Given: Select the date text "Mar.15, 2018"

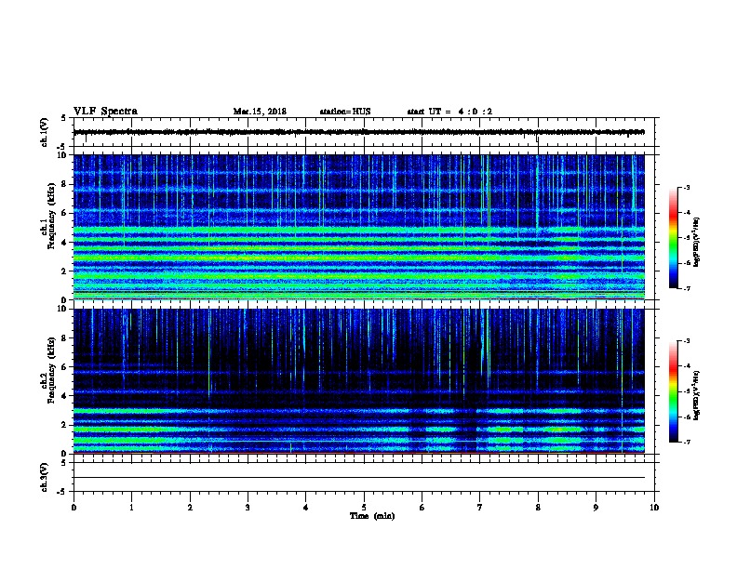Looking at the screenshot, I should (260, 112).
